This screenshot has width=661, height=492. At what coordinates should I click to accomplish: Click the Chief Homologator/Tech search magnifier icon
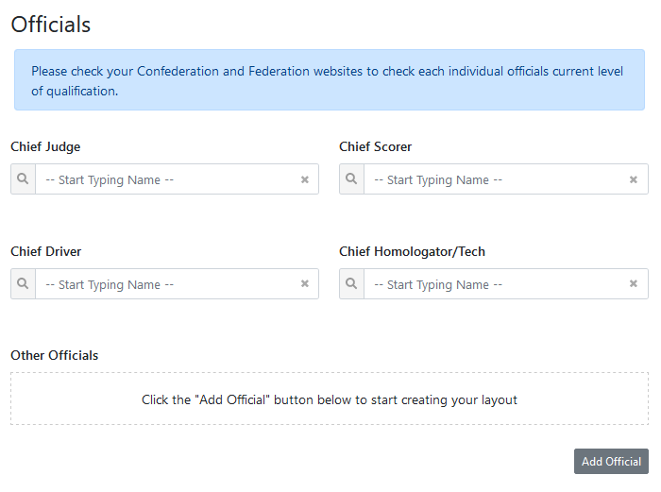pyautogui.click(x=351, y=284)
